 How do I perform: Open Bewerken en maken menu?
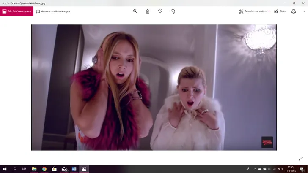tap(254, 11)
